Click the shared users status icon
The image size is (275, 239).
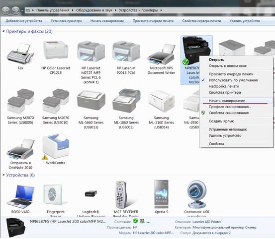coord(142,221)
